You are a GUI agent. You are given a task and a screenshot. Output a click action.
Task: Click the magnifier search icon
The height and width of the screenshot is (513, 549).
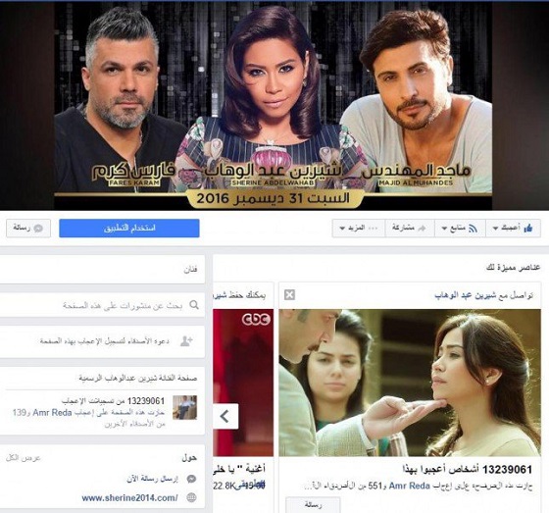pos(194,305)
